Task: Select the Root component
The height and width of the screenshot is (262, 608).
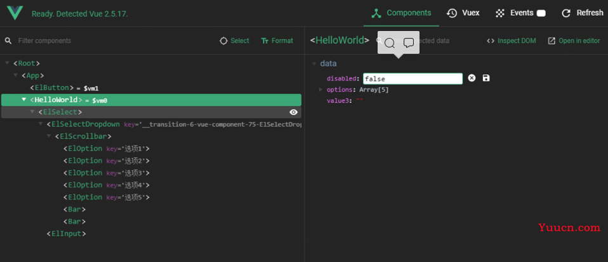Action: (27, 63)
